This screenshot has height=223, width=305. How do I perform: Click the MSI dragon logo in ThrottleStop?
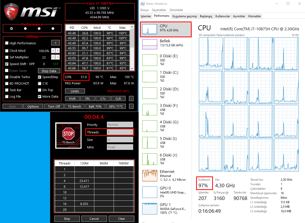[11, 12]
